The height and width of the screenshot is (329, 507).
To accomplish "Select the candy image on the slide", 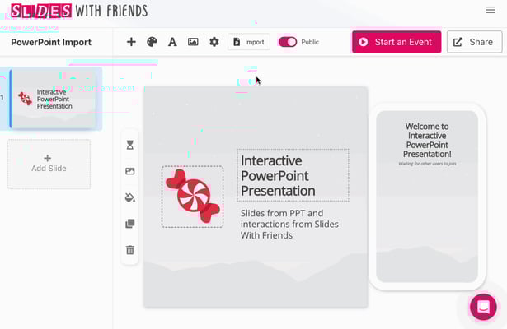I will coord(192,197).
